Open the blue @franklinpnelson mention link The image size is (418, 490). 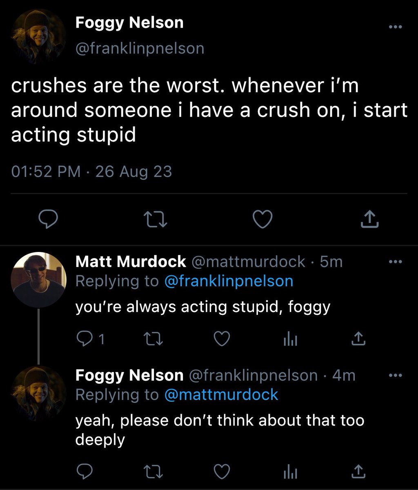click(229, 281)
